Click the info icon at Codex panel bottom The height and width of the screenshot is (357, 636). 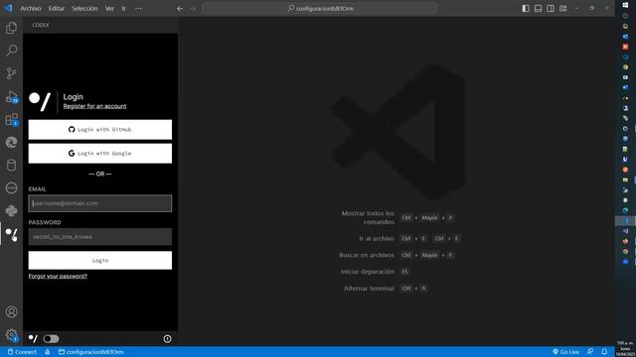167,339
